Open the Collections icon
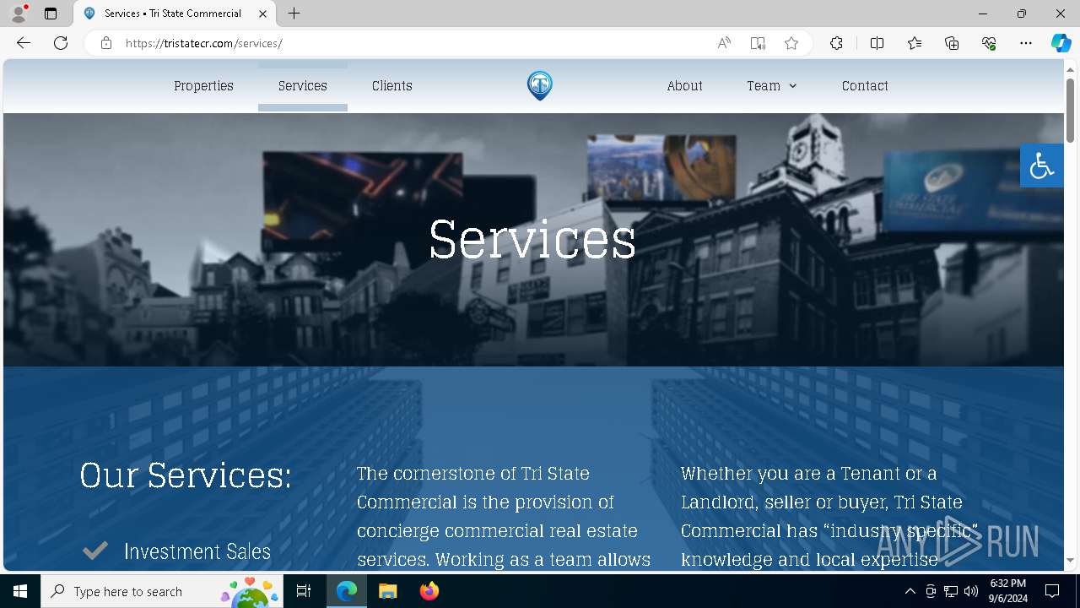The image size is (1080, 608). pyautogui.click(x=952, y=43)
